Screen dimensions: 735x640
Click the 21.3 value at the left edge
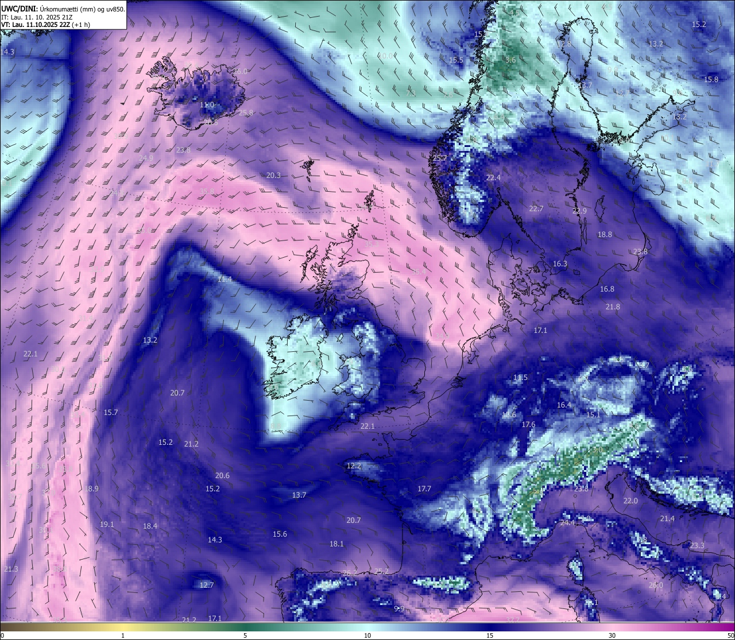(11, 569)
